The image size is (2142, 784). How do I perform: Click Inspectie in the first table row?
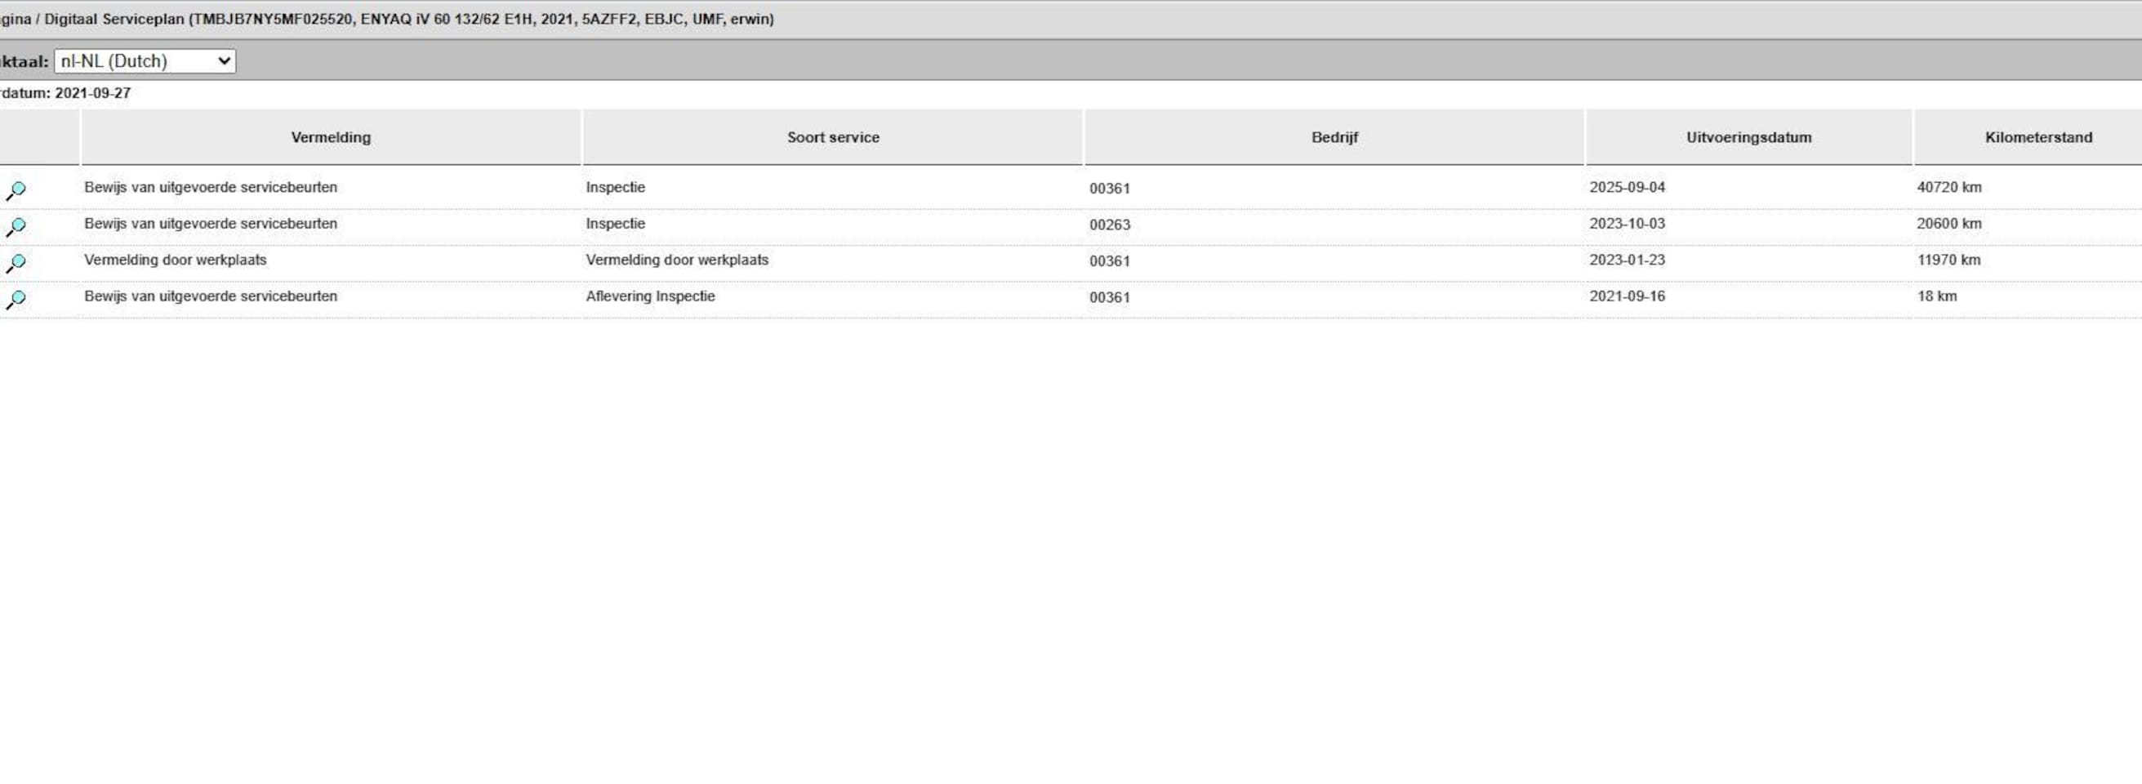(x=614, y=187)
